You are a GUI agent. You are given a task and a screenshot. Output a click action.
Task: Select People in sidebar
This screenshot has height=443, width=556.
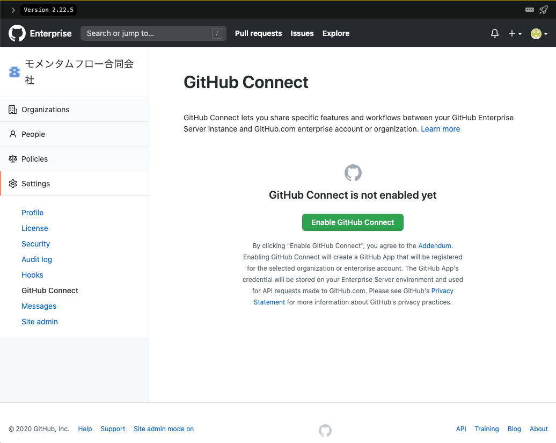pyautogui.click(x=75, y=134)
